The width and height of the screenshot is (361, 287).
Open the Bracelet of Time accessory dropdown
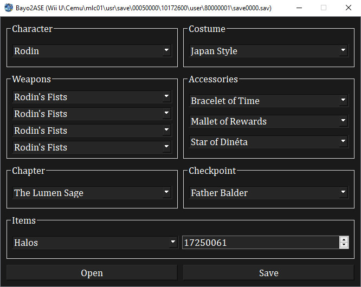coord(268,101)
